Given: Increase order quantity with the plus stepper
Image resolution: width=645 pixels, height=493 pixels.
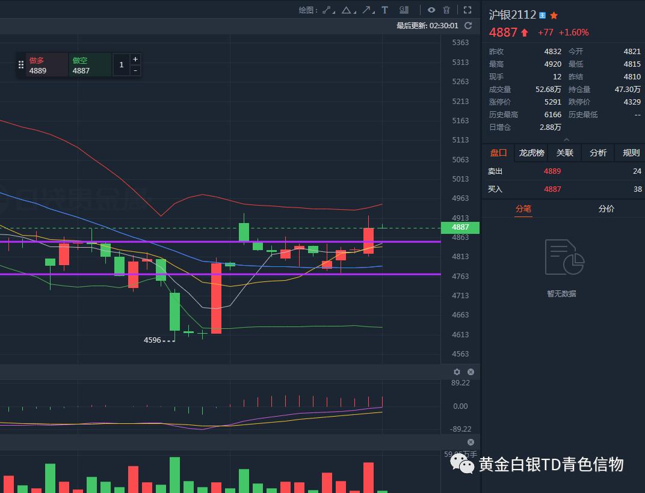Looking at the screenshot, I should [135, 60].
